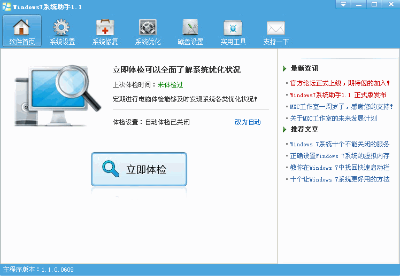Click the Windows flag icon in title bar

[x=6, y=6]
